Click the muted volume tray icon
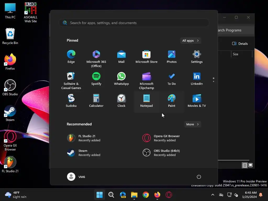The height and width of the screenshot is (201, 268). pos(236,195)
